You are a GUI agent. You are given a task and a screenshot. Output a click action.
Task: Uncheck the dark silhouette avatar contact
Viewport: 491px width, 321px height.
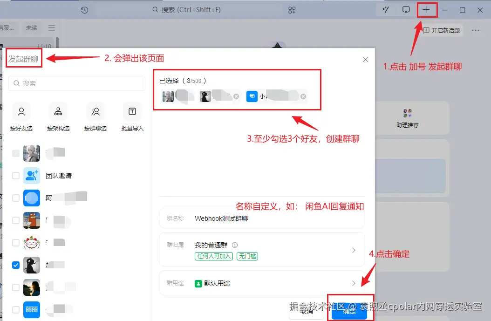pyautogui.click(x=16, y=265)
